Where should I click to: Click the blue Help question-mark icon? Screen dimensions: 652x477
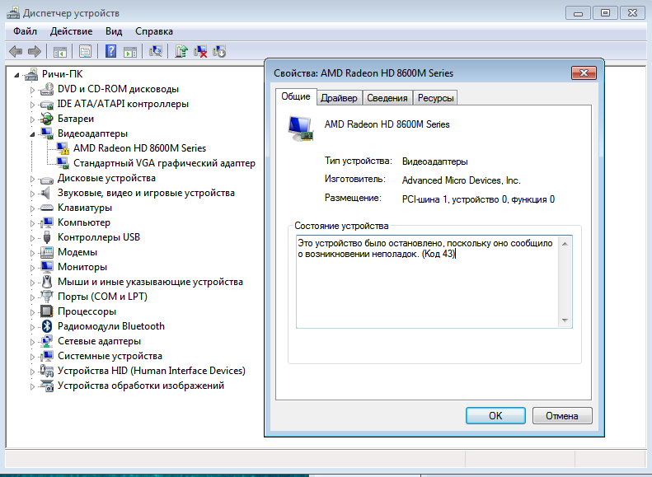pos(110,52)
